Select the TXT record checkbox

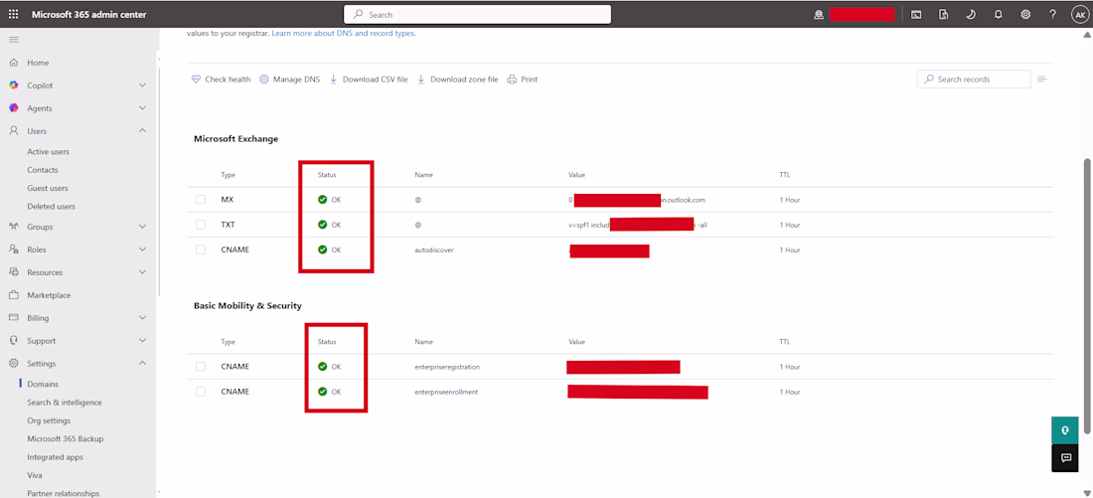[x=201, y=225]
